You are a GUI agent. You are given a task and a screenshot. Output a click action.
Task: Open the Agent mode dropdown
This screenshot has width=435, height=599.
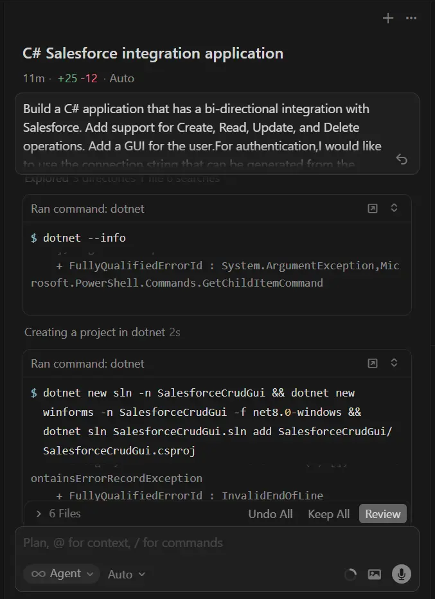62,574
